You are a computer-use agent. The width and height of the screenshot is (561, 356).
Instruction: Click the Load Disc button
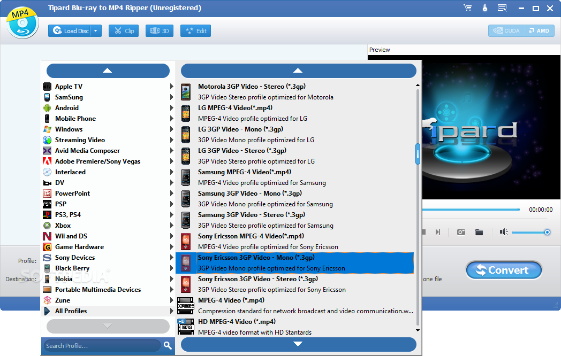pos(71,31)
